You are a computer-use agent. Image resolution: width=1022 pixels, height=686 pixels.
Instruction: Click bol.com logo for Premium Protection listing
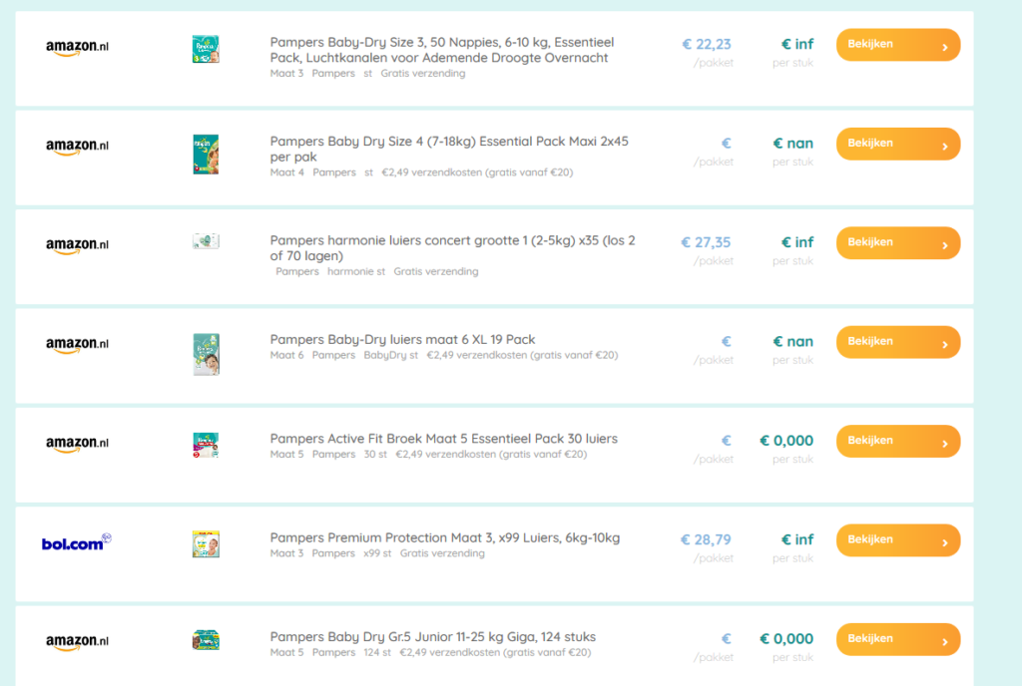[76, 542]
